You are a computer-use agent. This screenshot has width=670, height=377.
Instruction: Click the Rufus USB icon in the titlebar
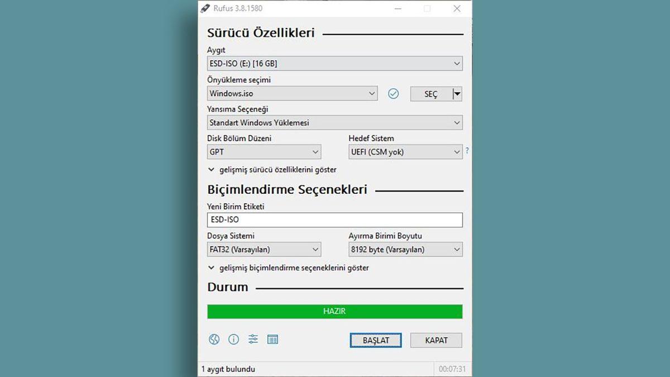tap(205, 8)
